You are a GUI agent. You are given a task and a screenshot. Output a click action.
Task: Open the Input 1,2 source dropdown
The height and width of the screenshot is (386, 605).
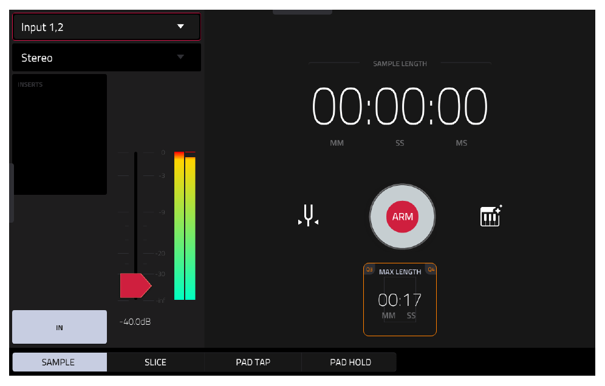[106, 27]
